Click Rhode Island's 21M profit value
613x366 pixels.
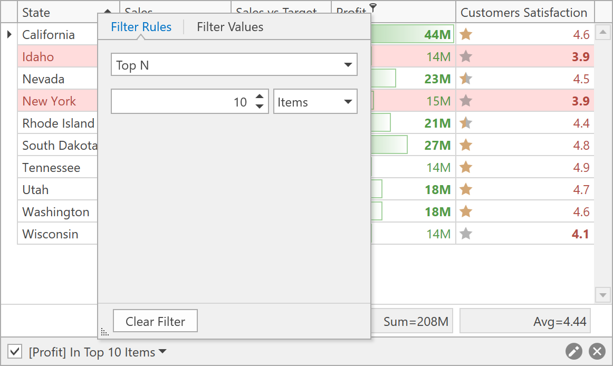point(437,123)
